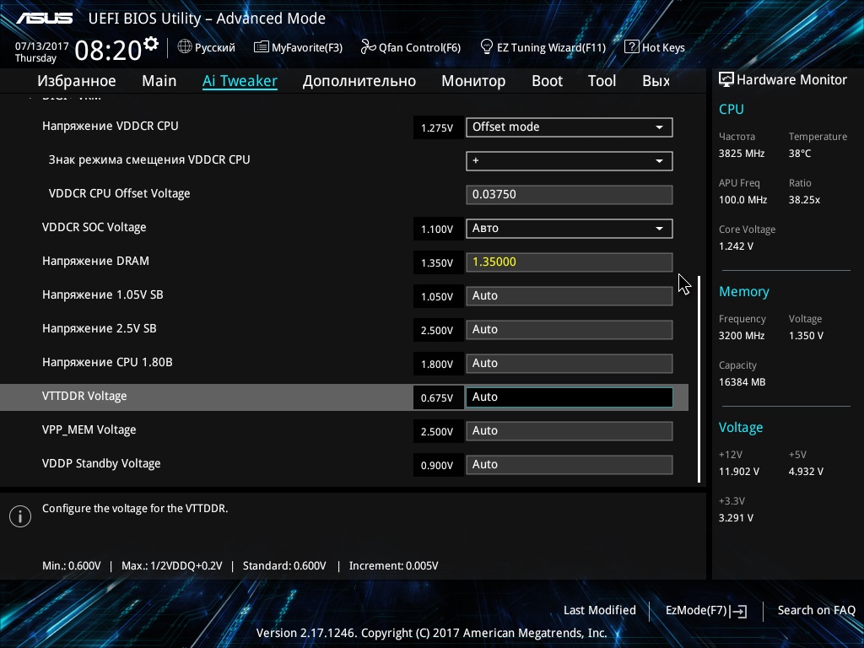Show the Hot Keys list
The image size is (864, 648).
(655, 47)
